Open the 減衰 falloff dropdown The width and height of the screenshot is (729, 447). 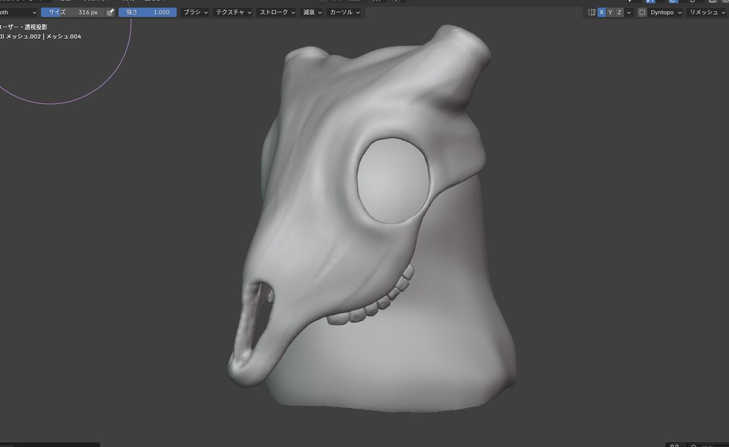coord(312,12)
